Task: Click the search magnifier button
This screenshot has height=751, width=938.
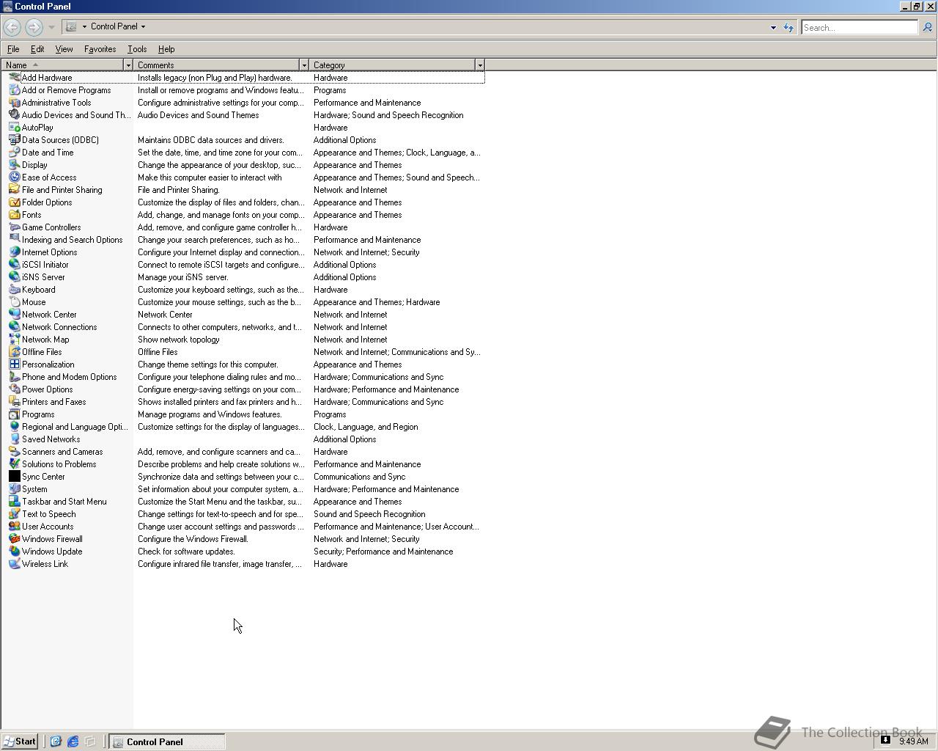Action: (x=927, y=27)
